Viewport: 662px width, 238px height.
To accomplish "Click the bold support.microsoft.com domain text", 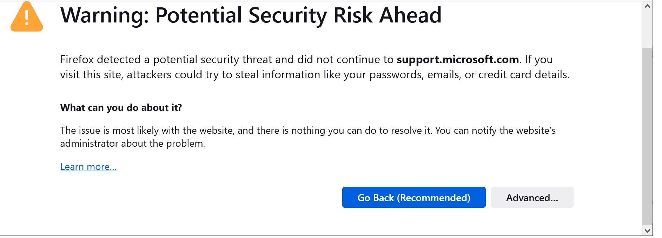I will click(458, 59).
